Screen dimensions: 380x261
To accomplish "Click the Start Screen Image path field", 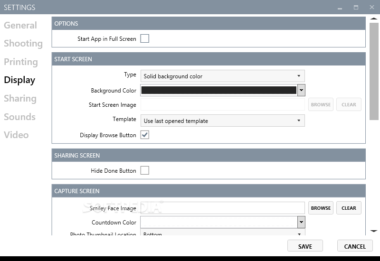I will 222,104.
